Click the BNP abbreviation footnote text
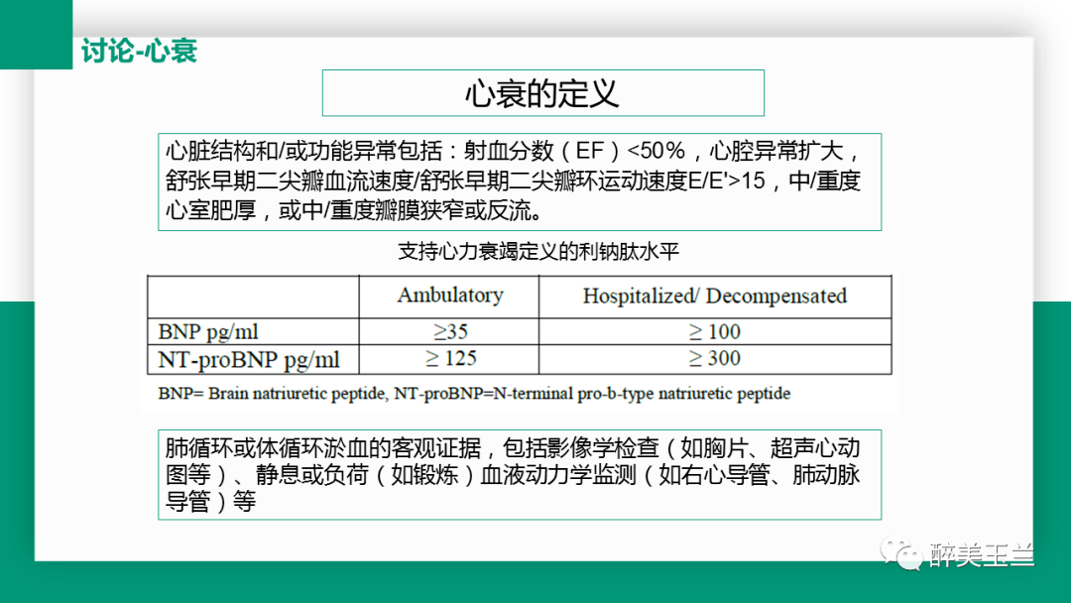Screen dimensions: 1071x603 pos(474,394)
